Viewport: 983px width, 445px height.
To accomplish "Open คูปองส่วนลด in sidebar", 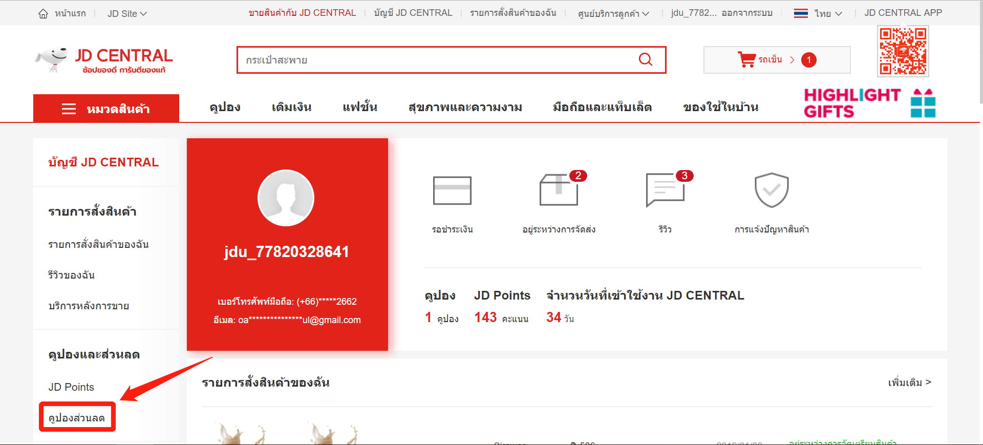I will click(x=77, y=418).
